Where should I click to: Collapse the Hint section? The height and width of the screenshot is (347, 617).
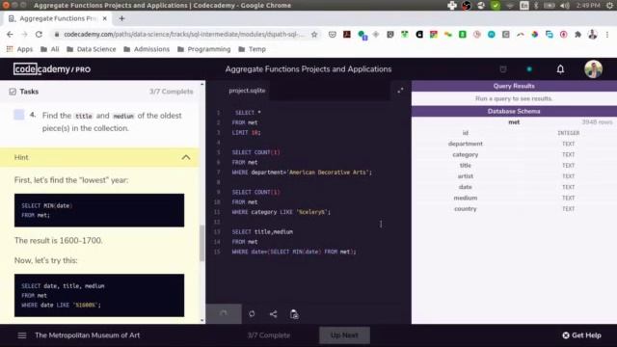[186, 157]
